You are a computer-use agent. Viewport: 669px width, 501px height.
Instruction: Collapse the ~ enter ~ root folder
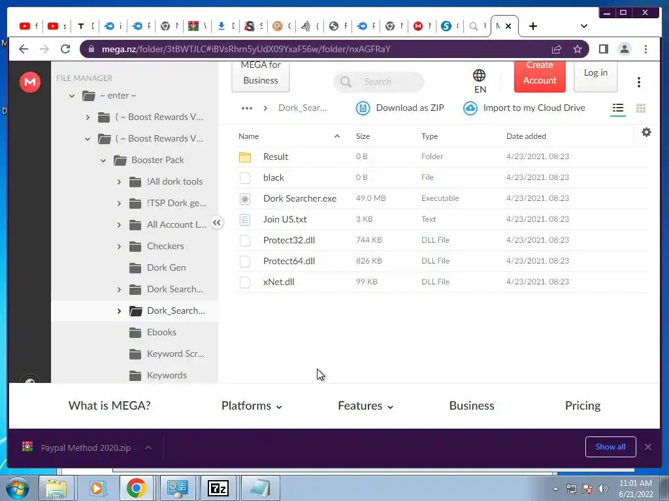point(72,96)
